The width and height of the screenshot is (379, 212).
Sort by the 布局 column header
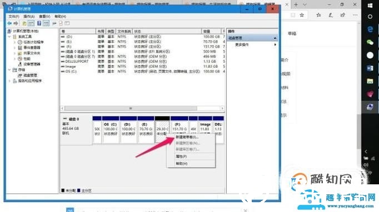(101, 32)
